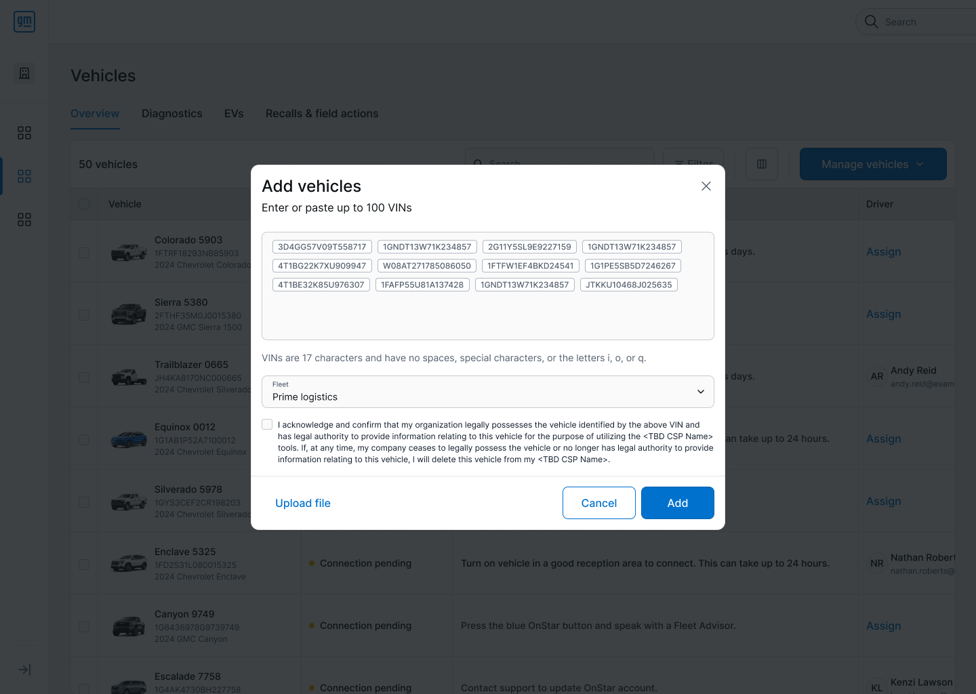Select the Colorado 5903 row checkbox
Screen dimensions: 976x694
click(84, 253)
